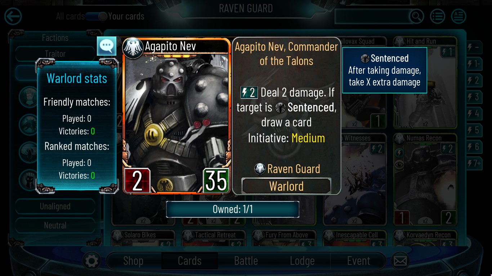Filter by energy cost 2
This screenshot has height=276, width=492.
pyautogui.click(x=474, y=80)
